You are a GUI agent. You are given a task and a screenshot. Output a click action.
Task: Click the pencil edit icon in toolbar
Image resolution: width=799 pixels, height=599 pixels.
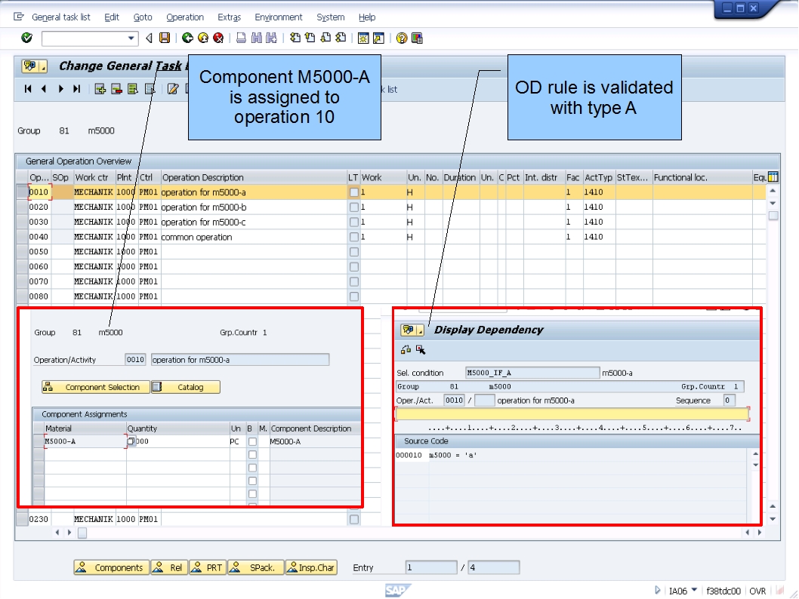coord(173,89)
